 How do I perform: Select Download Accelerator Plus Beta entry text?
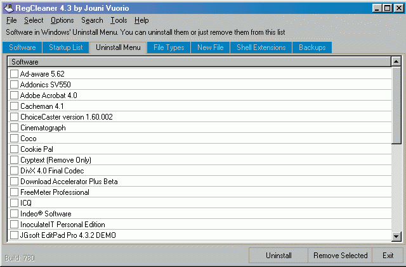coord(69,182)
